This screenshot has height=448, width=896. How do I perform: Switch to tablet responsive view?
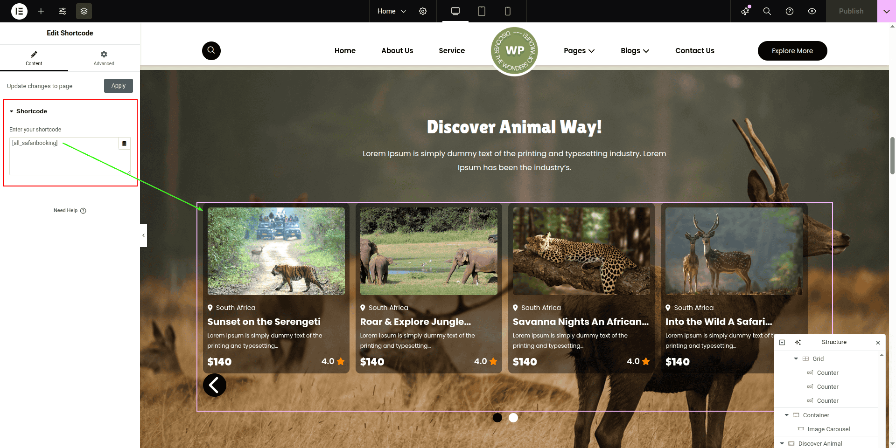coord(482,11)
